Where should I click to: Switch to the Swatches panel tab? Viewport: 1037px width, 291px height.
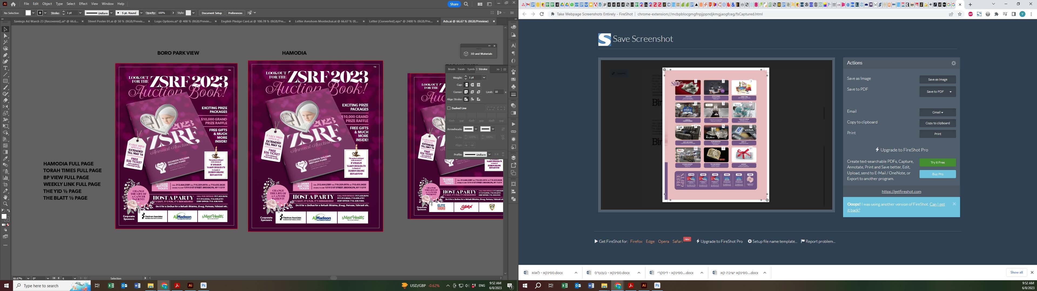pos(461,69)
